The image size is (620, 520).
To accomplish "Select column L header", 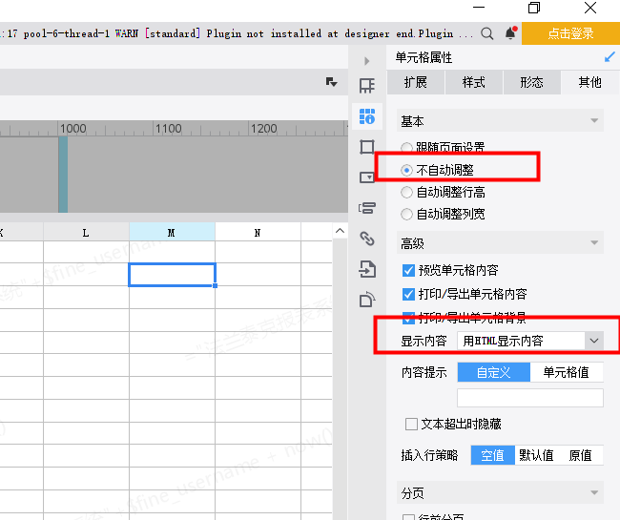I will pyautogui.click(x=86, y=232).
